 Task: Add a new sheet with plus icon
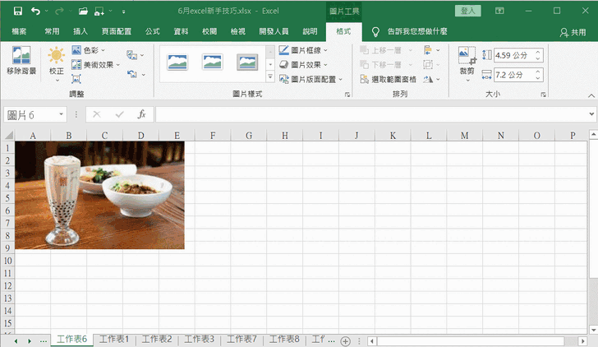(345, 340)
